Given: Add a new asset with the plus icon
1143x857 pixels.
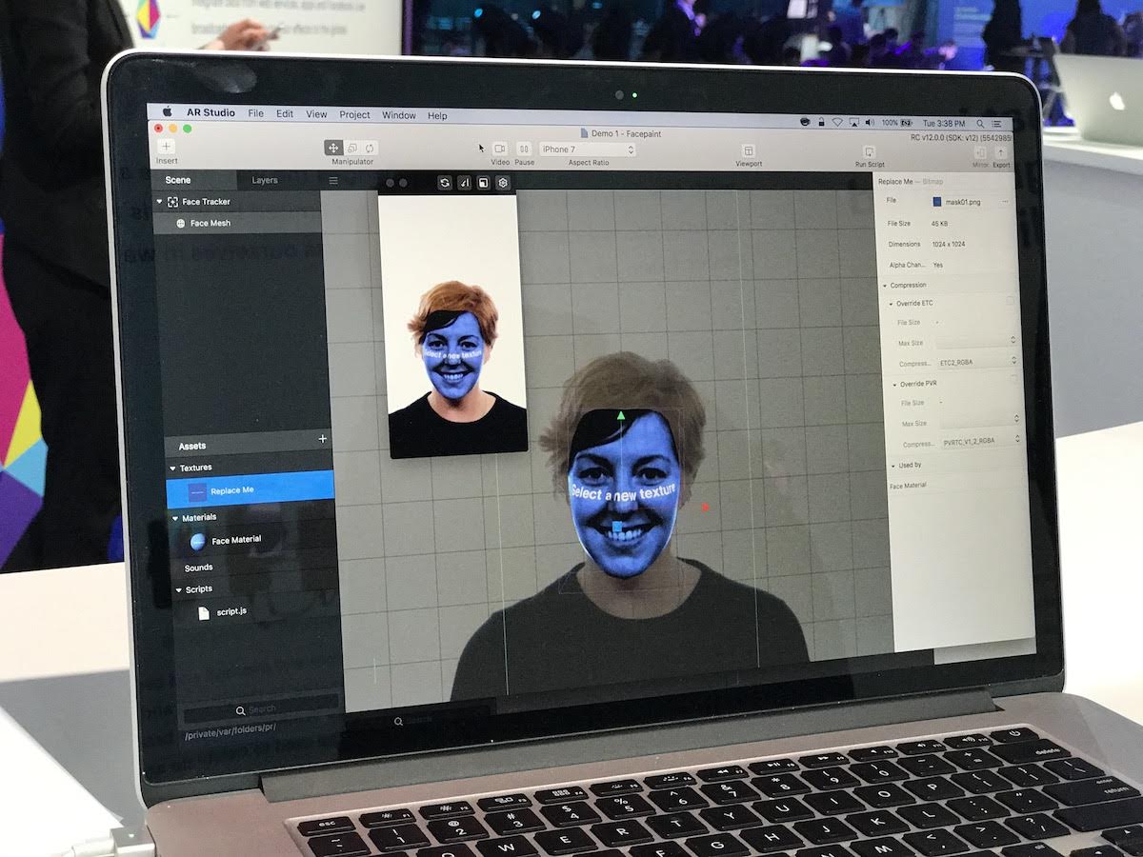Looking at the screenshot, I should (x=322, y=439).
